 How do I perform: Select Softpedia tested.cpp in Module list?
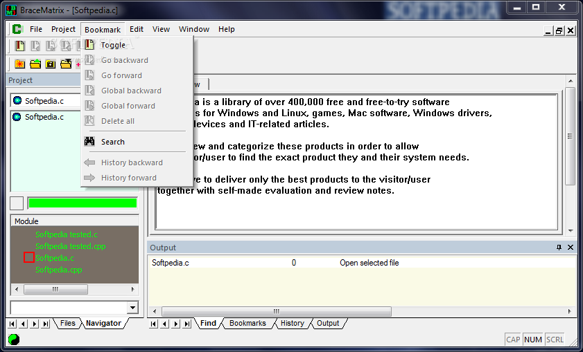coord(71,246)
